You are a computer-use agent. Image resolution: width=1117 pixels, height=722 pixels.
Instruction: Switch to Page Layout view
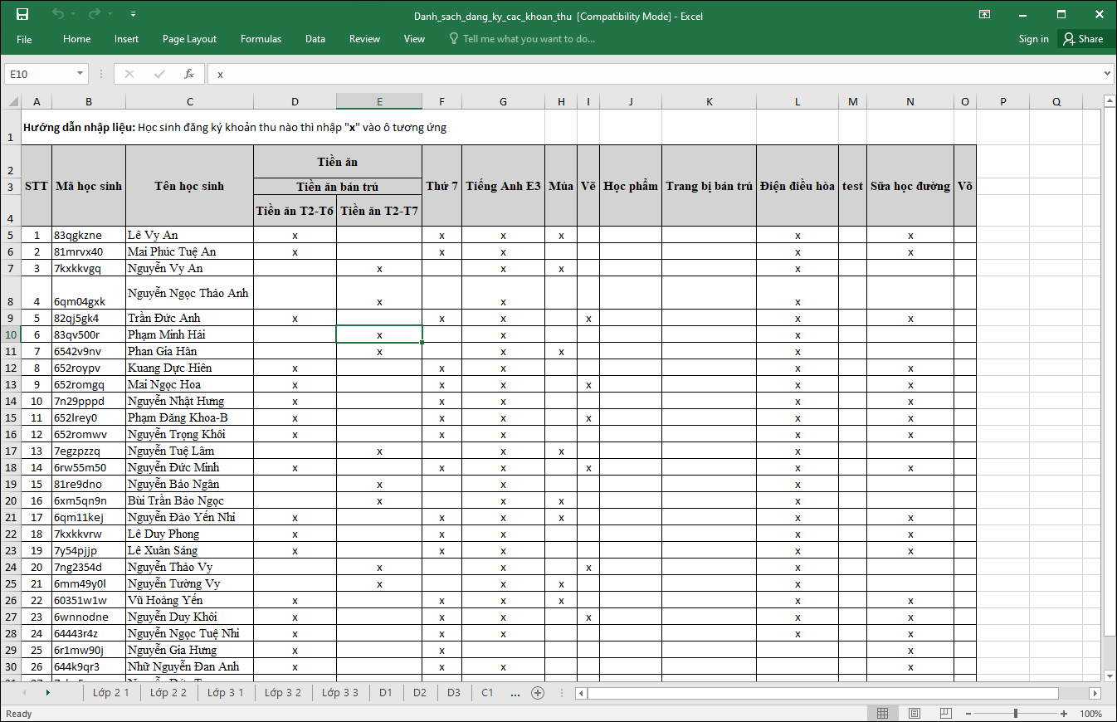click(x=914, y=714)
